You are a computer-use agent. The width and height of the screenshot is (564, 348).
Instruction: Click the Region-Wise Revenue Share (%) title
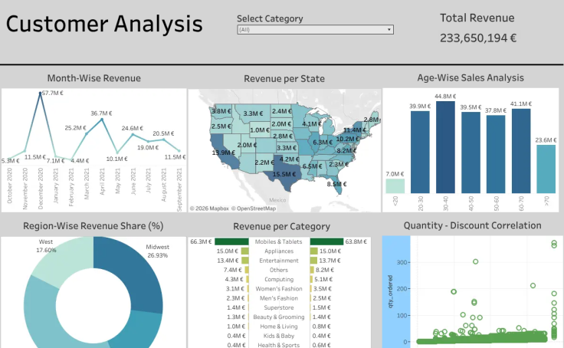(93, 225)
